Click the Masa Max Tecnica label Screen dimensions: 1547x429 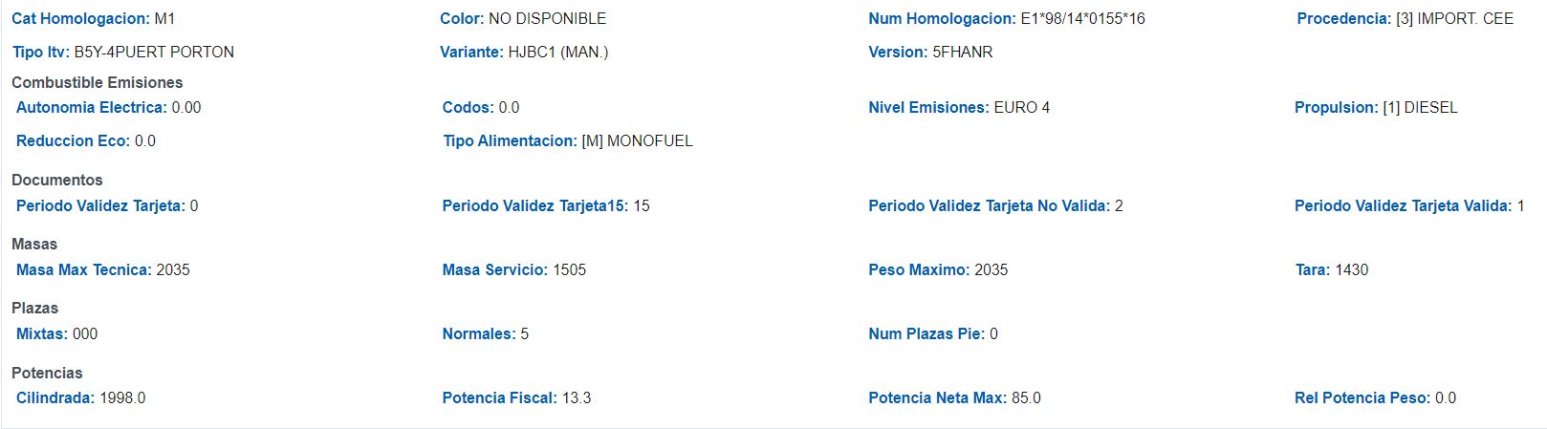pos(83,269)
